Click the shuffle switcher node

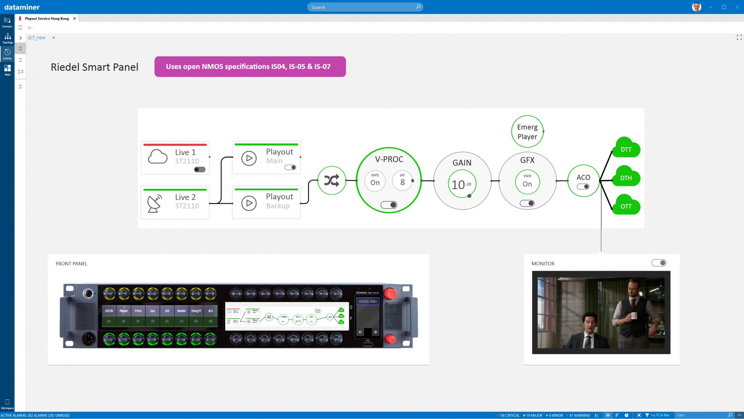coord(331,180)
